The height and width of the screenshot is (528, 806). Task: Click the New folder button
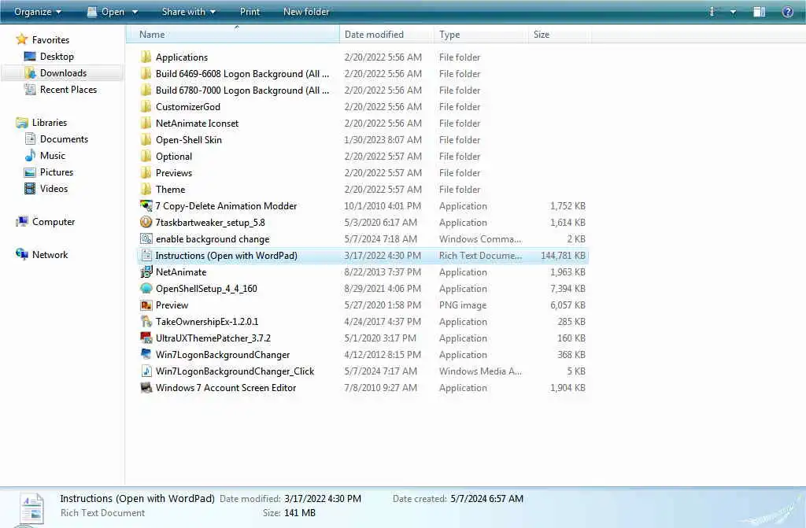306,11
